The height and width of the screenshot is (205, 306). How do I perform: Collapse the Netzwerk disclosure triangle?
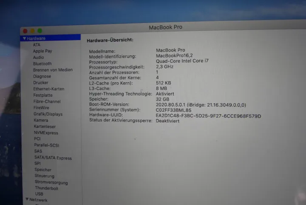27,199
